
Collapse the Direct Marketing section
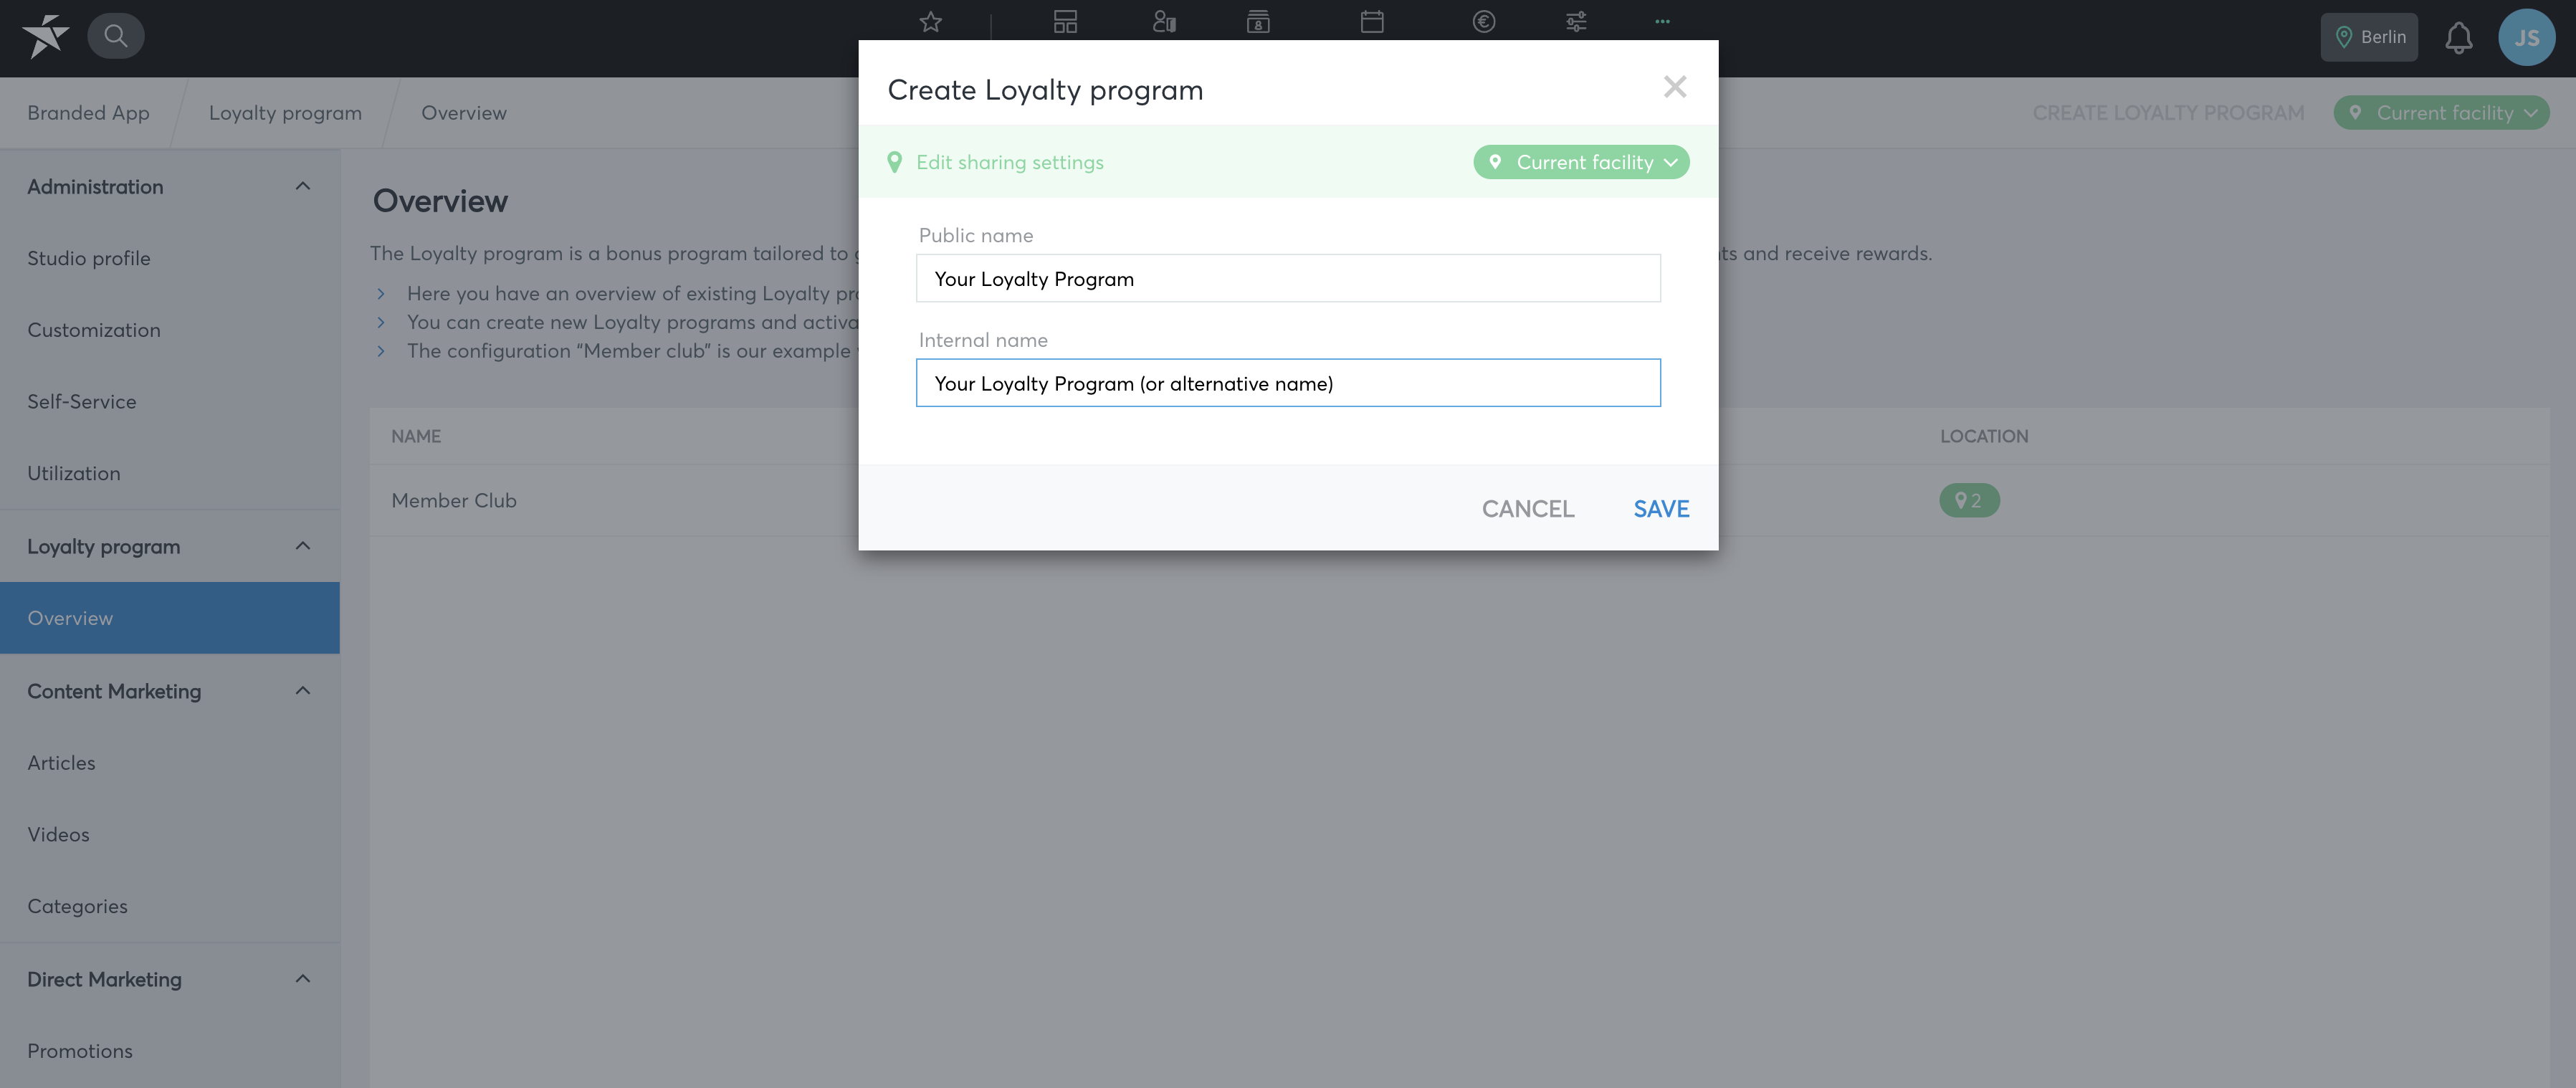tap(303, 979)
